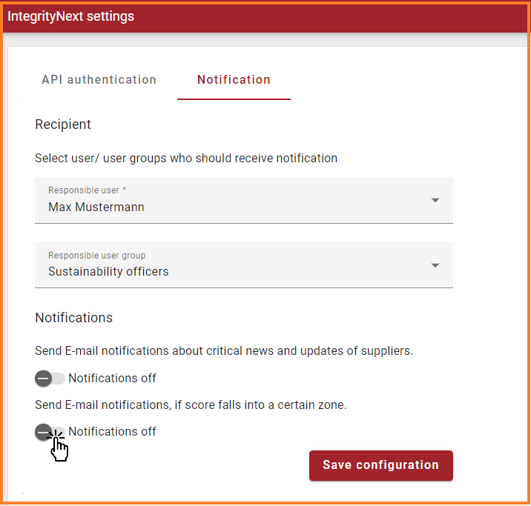Click the 'Select user/ user groups' description text

pyautogui.click(x=186, y=158)
